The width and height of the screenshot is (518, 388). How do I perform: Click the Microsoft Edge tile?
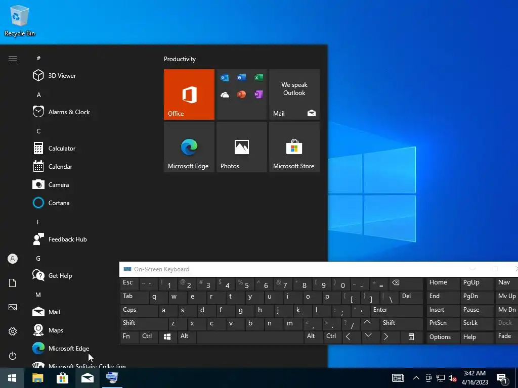click(x=189, y=147)
